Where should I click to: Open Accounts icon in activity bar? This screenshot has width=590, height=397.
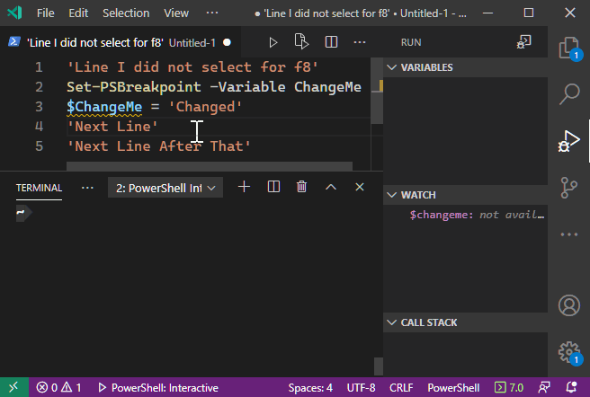pos(569,305)
